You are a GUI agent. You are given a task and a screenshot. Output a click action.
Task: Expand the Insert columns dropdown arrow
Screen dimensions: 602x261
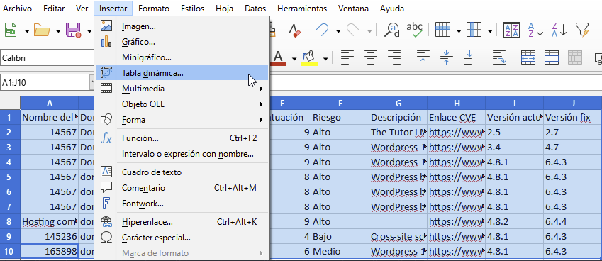490,30
